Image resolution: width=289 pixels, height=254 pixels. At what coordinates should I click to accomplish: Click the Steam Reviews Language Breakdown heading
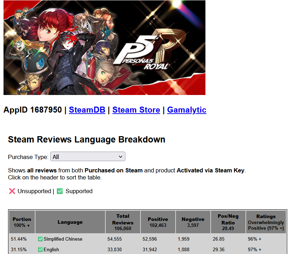click(x=86, y=139)
